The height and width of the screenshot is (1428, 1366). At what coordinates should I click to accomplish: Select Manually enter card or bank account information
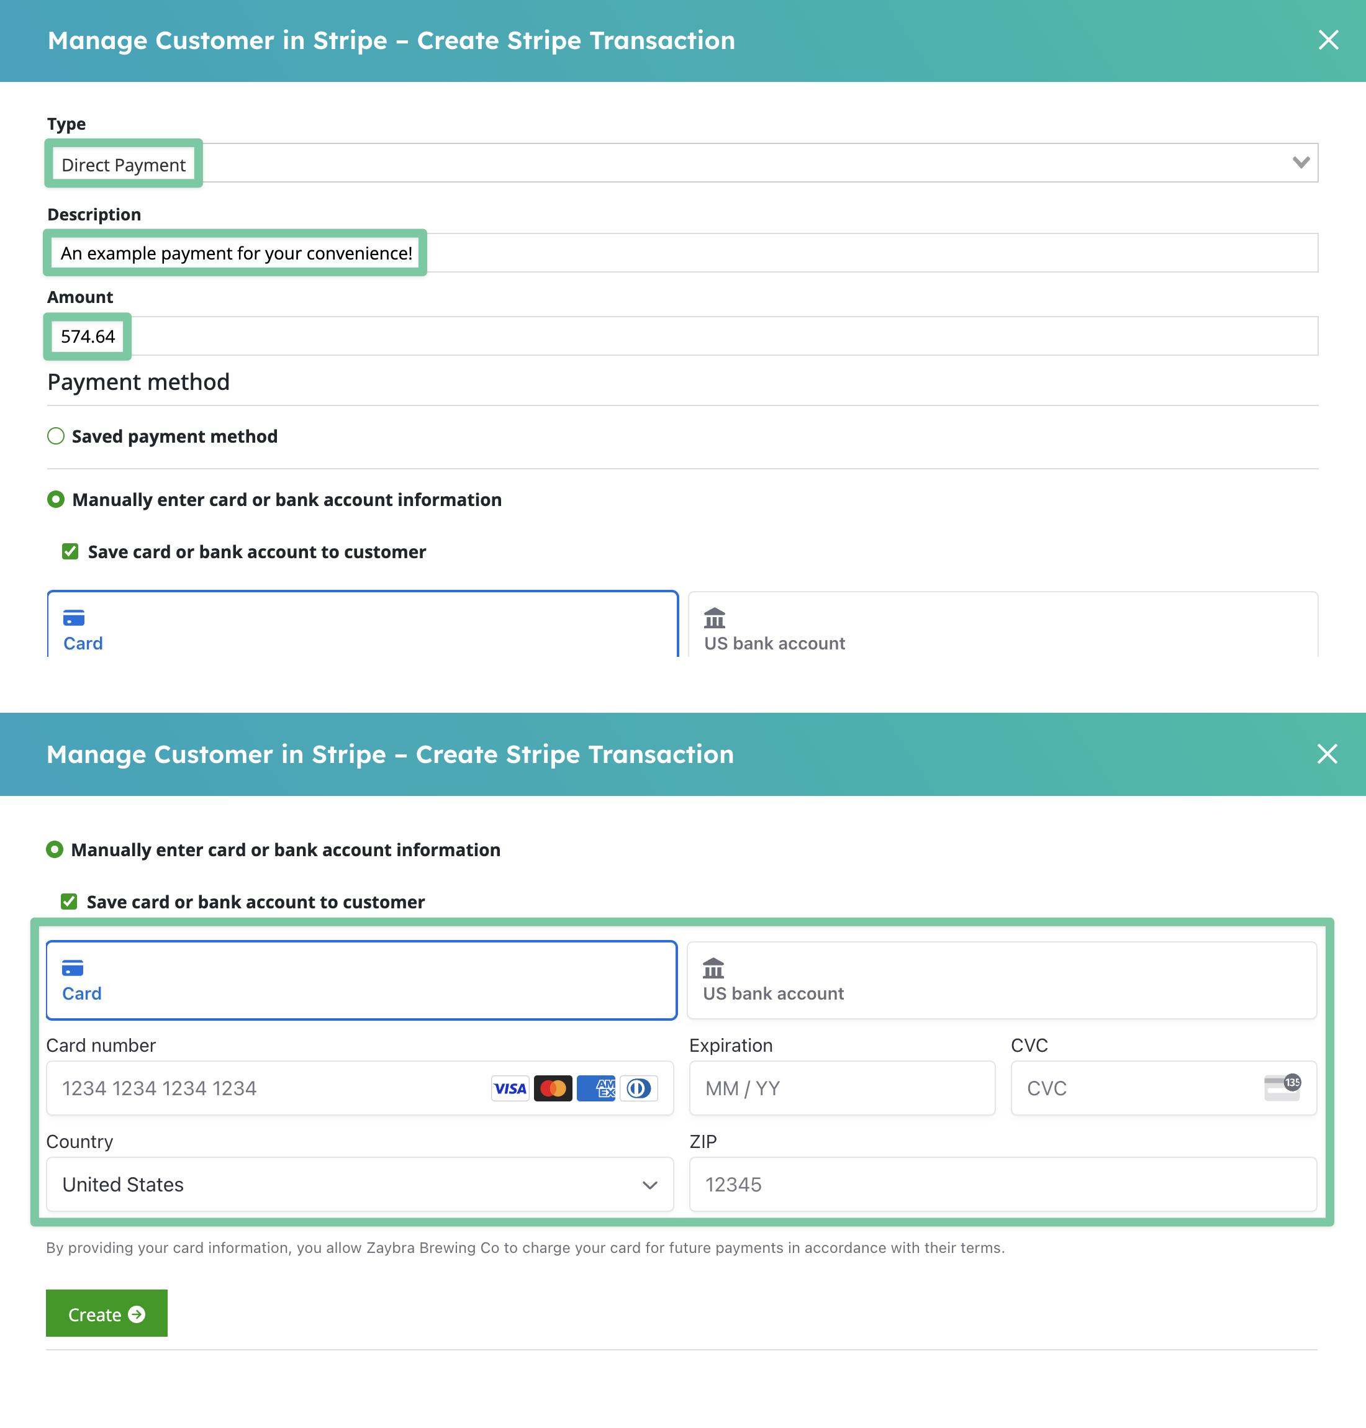point(56,500)
